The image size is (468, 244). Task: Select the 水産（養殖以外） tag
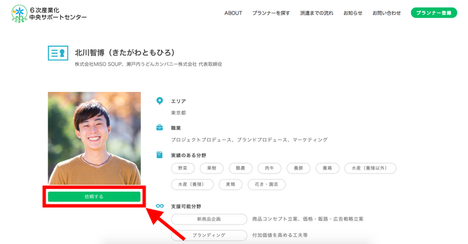pyautogui.click(x=370, y=168)
